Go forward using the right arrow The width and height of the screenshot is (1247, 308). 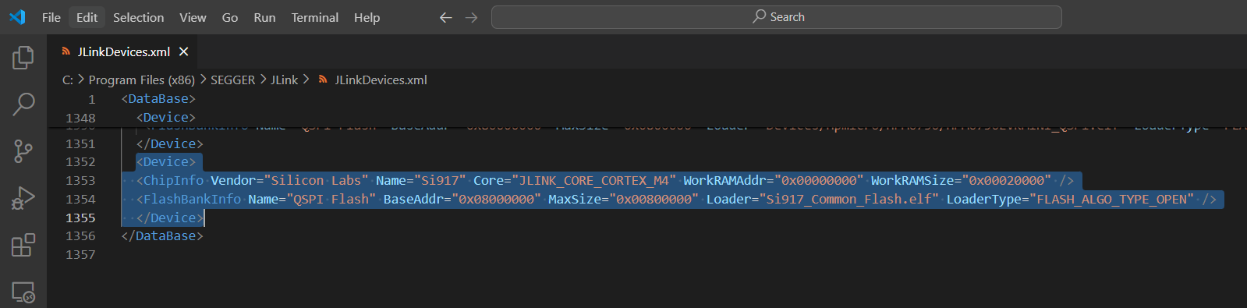tap(471, 17)
